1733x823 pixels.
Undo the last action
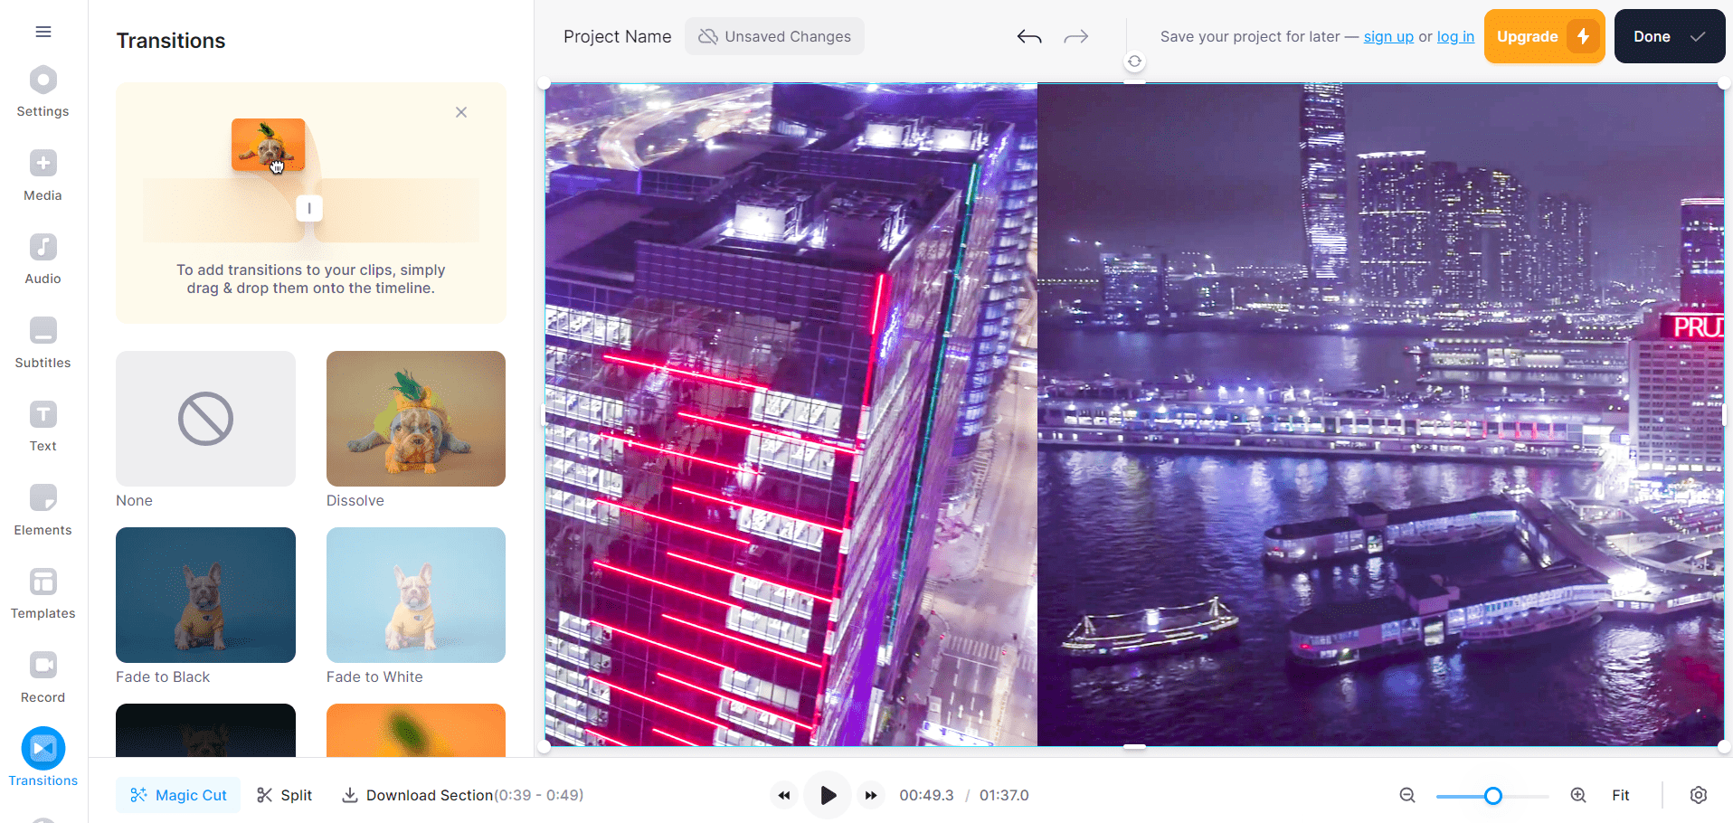pyautogui.click(x=1028, y=36)
